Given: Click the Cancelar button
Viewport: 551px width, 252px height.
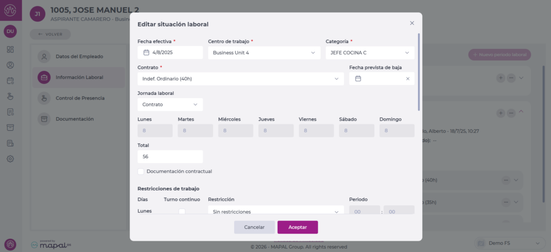Looking at the screenshot, I should pyautogui.click(x=254, y=227).
